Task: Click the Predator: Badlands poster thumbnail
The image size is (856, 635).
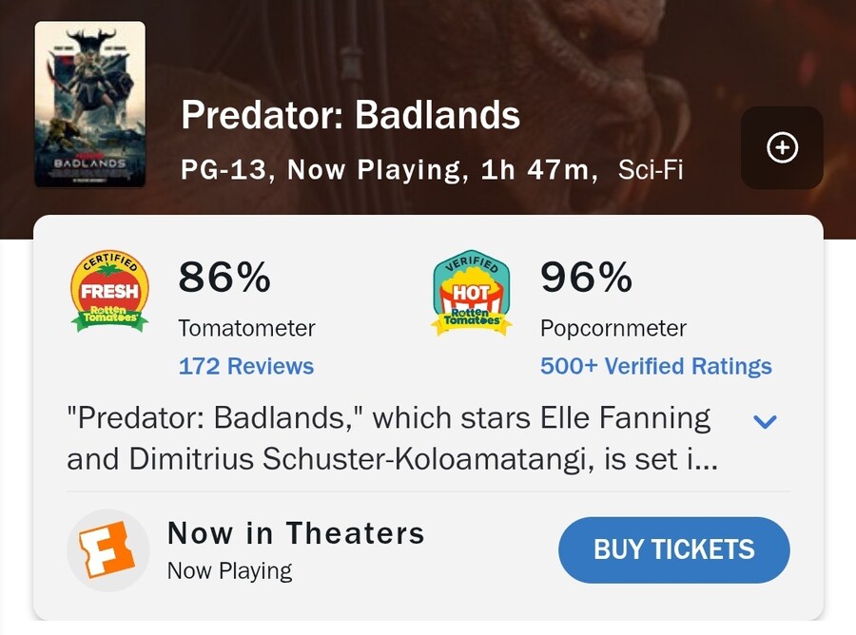Action: 90,105
